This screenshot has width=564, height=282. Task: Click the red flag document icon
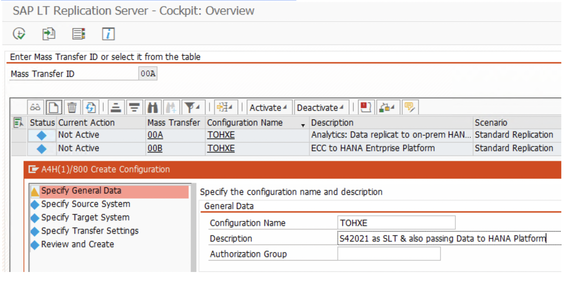(x=366, y=108)
